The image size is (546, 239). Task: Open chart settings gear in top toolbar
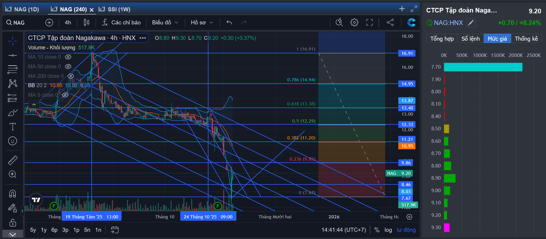[x=354, y=22]
